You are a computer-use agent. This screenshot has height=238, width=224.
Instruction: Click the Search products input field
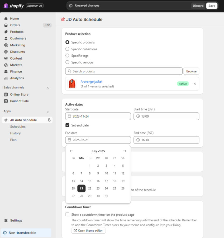click(124, 71)
